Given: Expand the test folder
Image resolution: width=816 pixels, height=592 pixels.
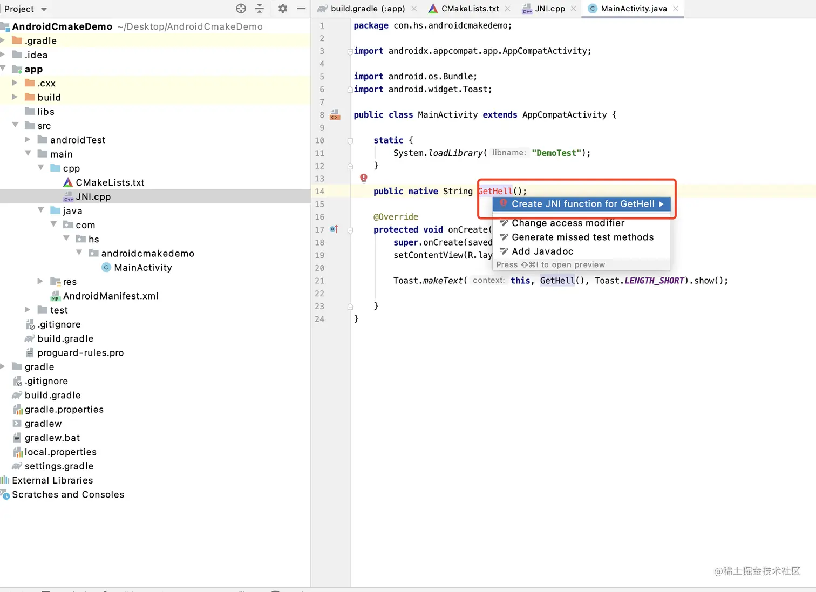Looking at the screenshot, I should pyautogui.click(x=28, y=310).
